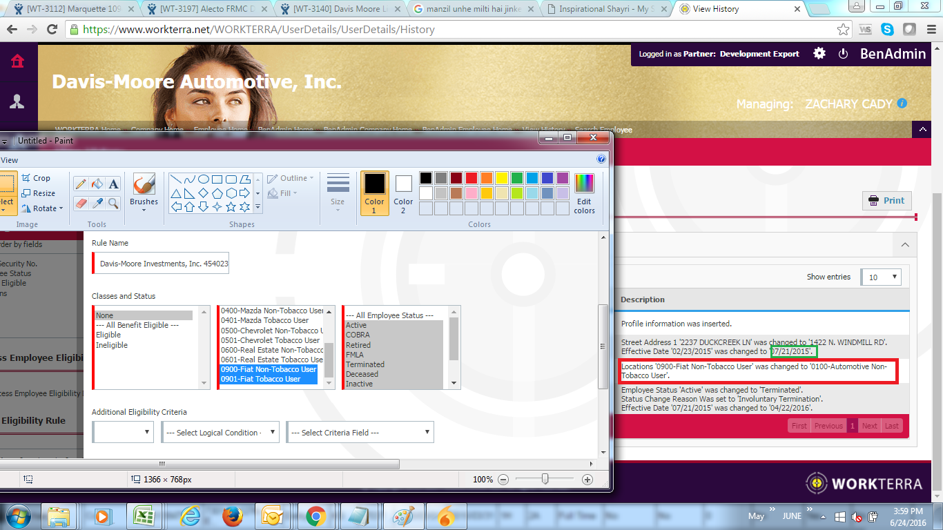Sort by the Description column header
The width and height of the screenshot is (943, 530).
point(643,300)
